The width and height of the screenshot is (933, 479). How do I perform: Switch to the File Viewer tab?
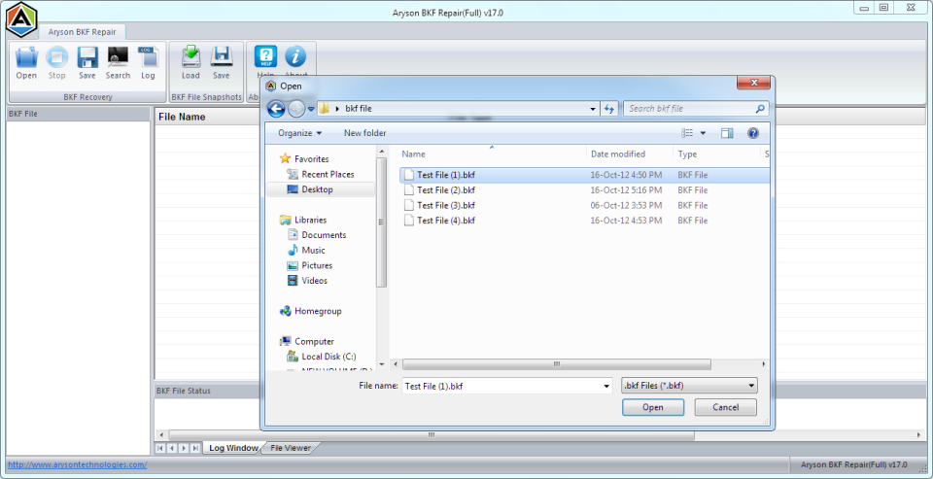291,448
